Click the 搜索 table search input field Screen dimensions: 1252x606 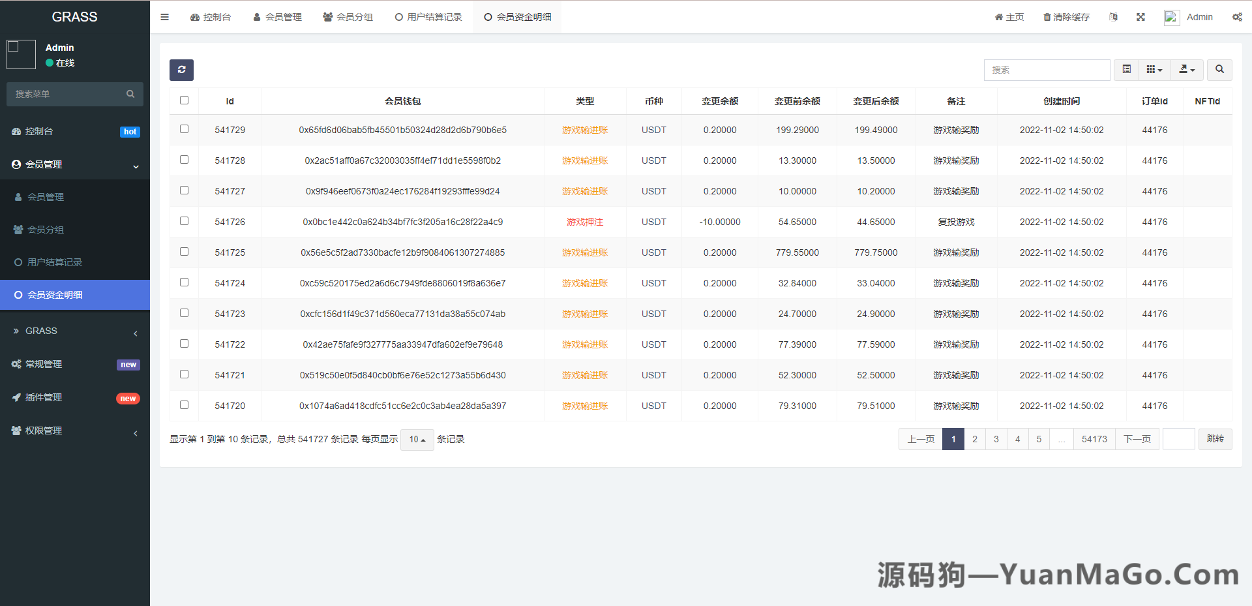tap(1047, 70)
